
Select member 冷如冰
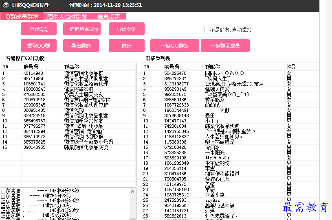pos(212,147)
